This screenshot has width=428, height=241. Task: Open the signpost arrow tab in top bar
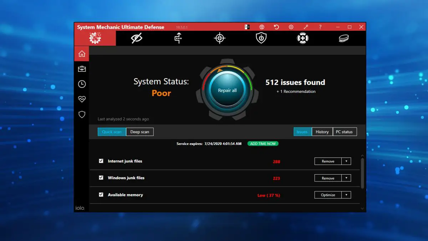[178, 38]
